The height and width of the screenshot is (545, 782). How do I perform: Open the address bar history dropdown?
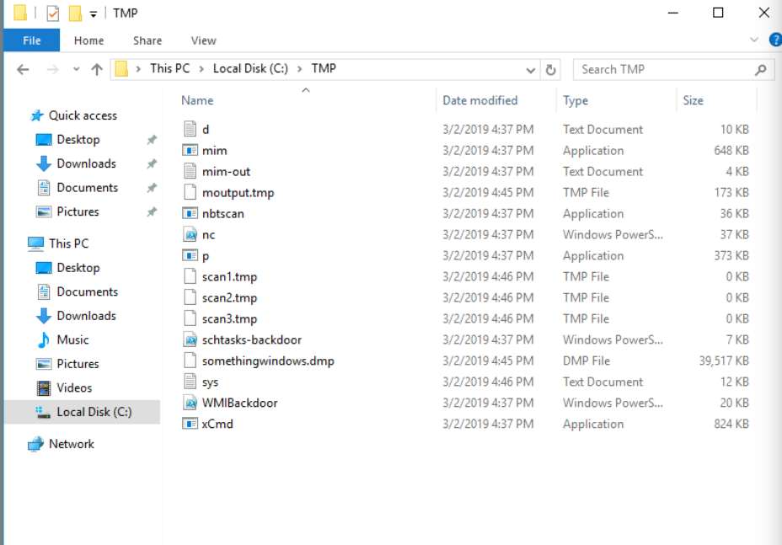click(530, 69)
